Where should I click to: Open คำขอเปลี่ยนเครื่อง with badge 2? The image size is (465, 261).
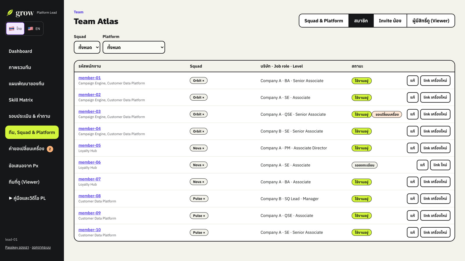pos(32,149)
